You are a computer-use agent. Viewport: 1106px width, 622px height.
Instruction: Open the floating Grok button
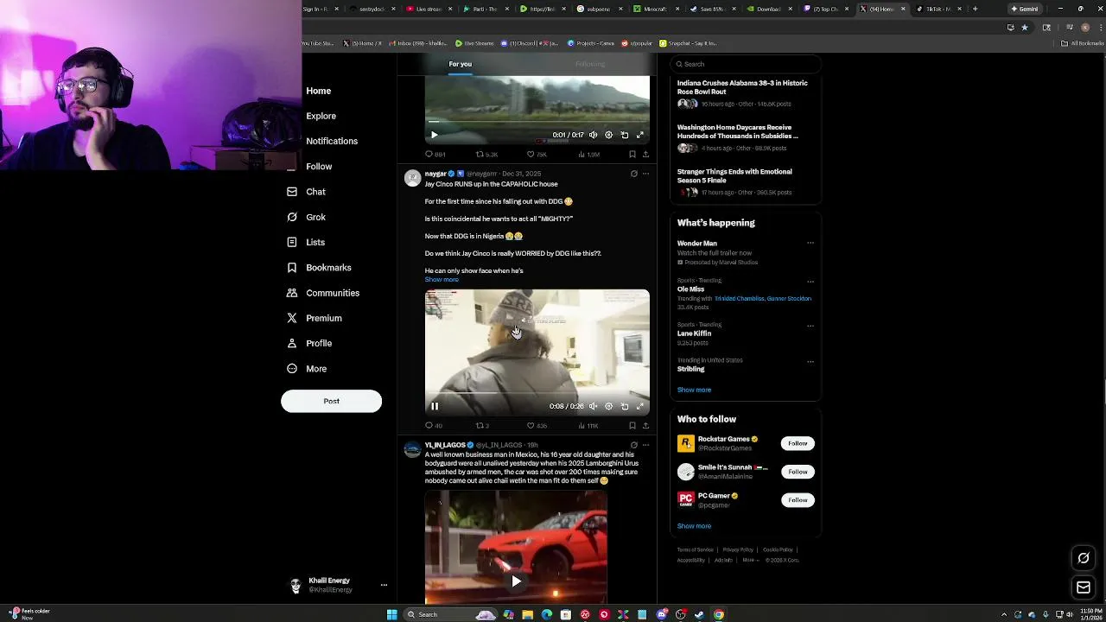[x=1084, y=558]
